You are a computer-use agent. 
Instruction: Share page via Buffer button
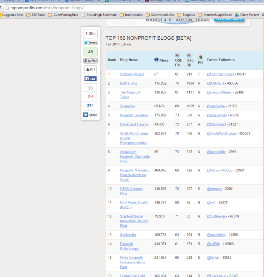click(x=90, y=61)
